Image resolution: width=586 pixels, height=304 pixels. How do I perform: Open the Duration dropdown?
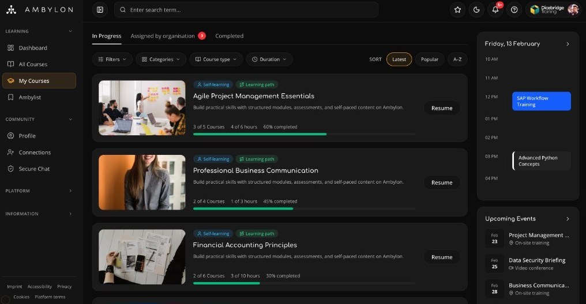[269, 59]
